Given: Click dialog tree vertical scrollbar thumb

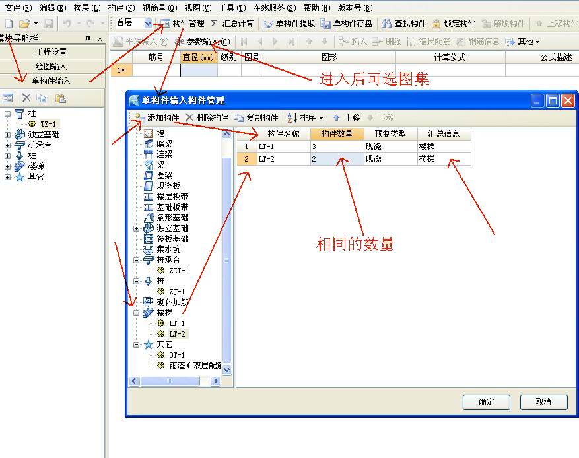Looking at the screenshot, I should pos(226,260).
